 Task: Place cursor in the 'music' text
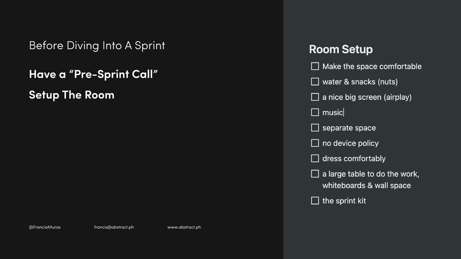333,112
